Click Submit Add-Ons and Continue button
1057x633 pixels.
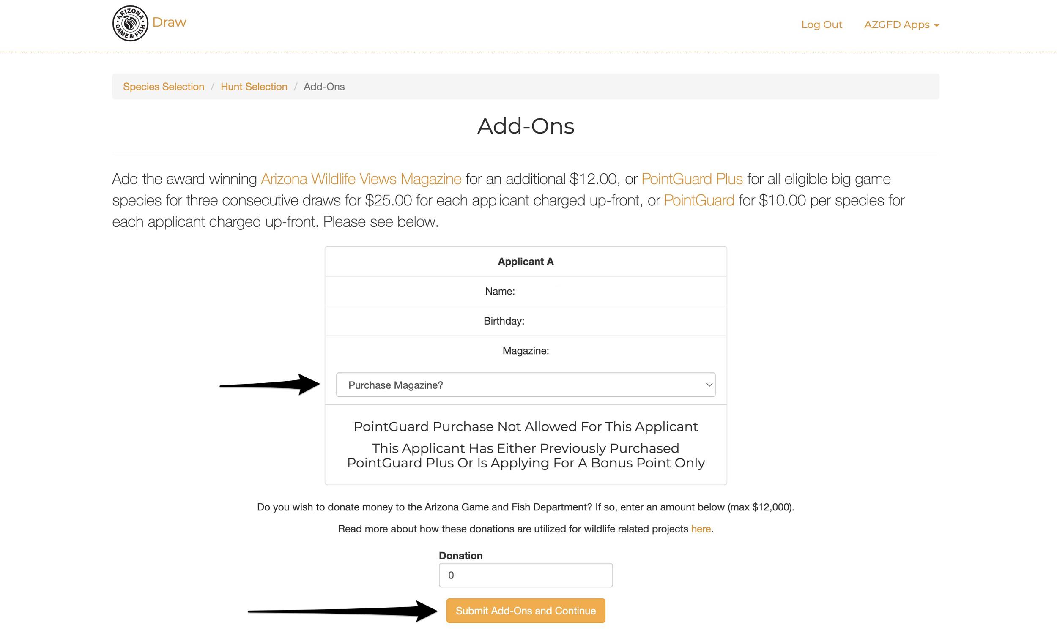point(526,610)
